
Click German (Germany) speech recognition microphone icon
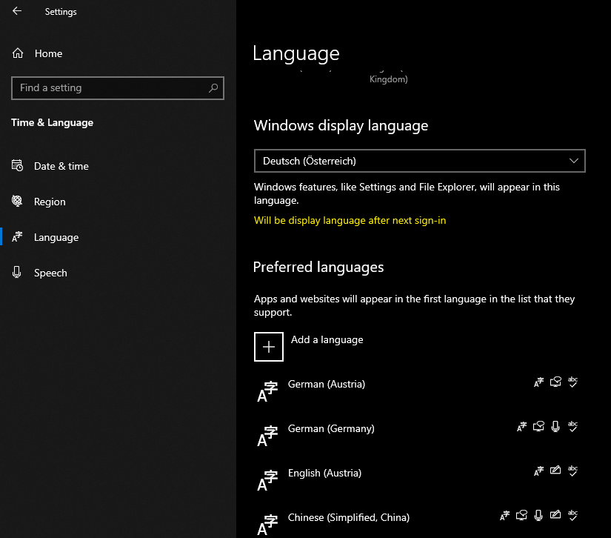[x=555, y=427]
